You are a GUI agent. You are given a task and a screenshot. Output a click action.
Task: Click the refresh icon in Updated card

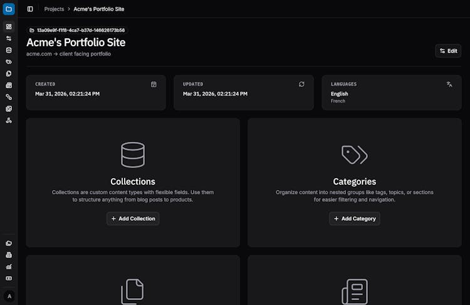tap(301, 84)
